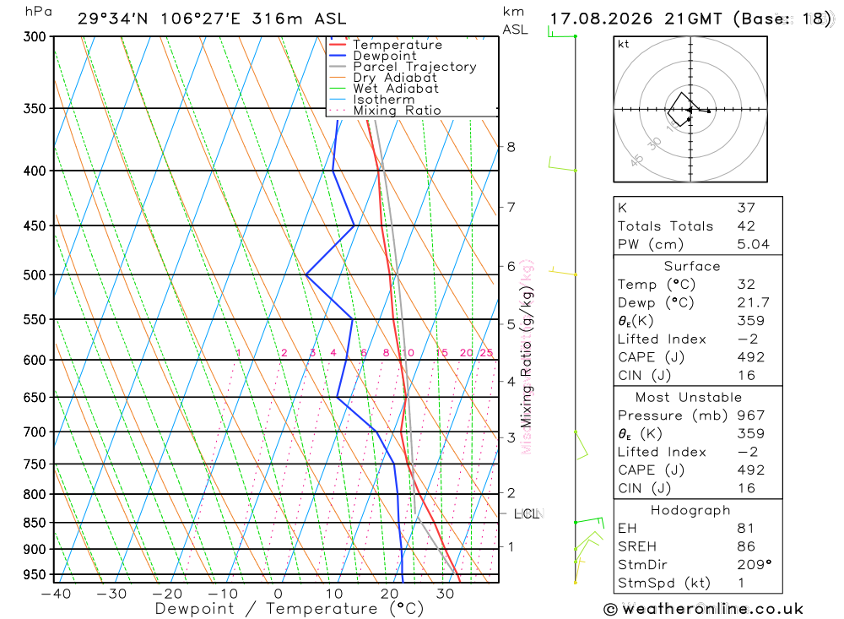Click the mixing ratio label 1
844x619 pixels.
point(239,353)
